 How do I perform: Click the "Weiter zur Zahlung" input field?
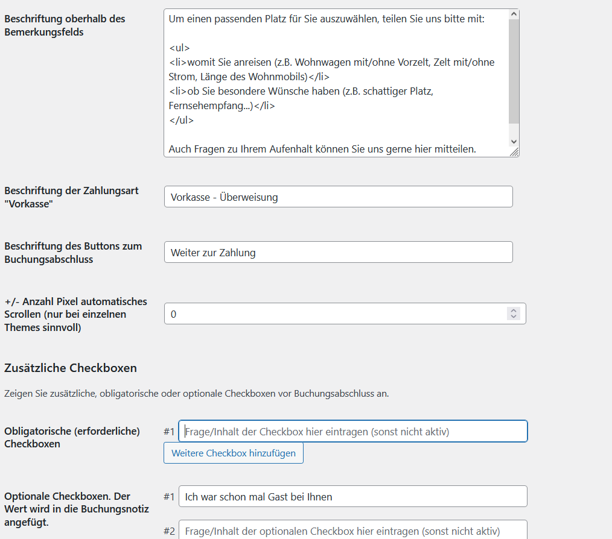[338, 253]
